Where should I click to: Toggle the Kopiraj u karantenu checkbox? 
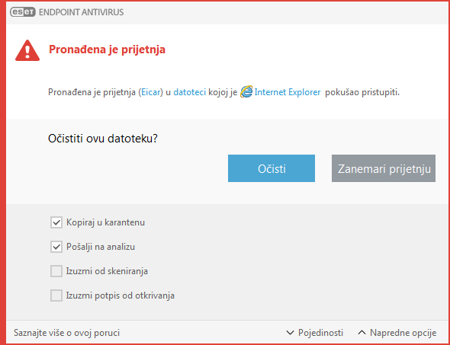56,222
